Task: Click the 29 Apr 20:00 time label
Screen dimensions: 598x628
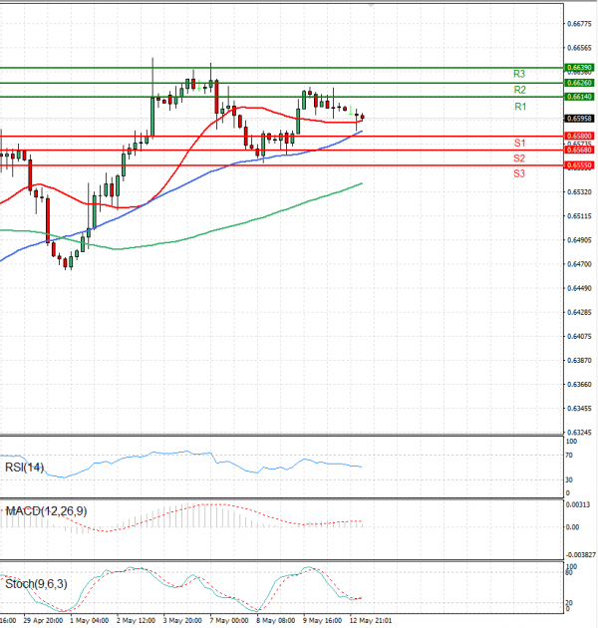Action: coord(43,621)
